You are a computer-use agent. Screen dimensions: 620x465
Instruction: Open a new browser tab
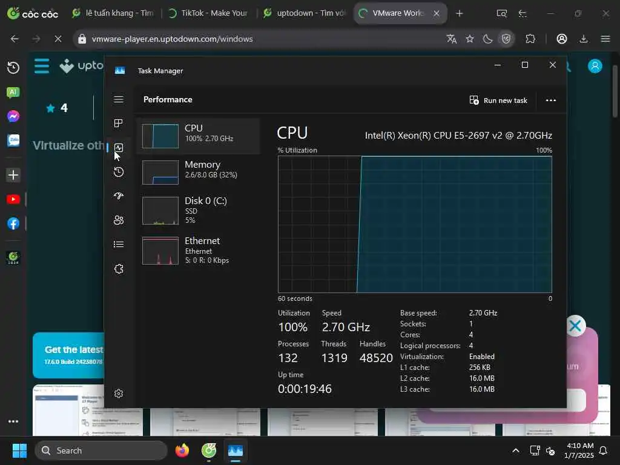[x=459, y=13]
